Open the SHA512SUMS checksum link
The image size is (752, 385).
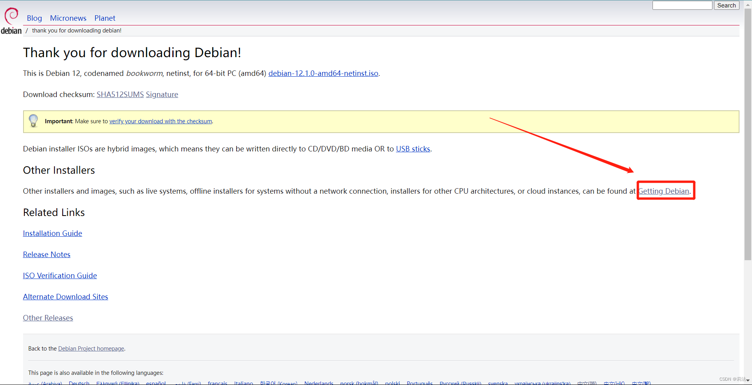click(120, 94)
